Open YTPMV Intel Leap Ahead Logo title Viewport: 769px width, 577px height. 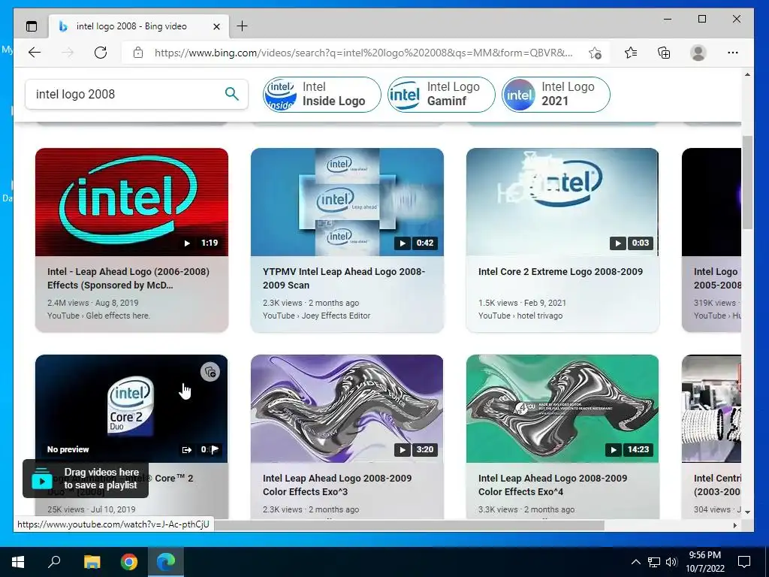click(x=344, y=278)
